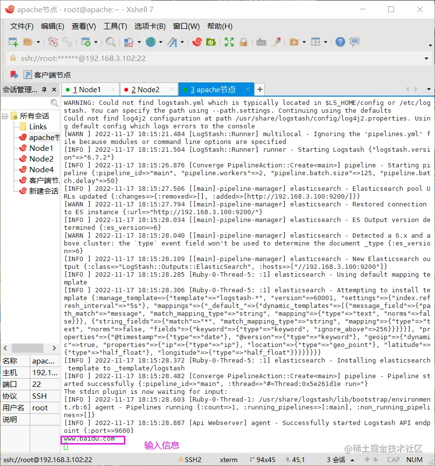Click the Font icon
This screenshot has height=466, width=435.
tap(172, 42)
